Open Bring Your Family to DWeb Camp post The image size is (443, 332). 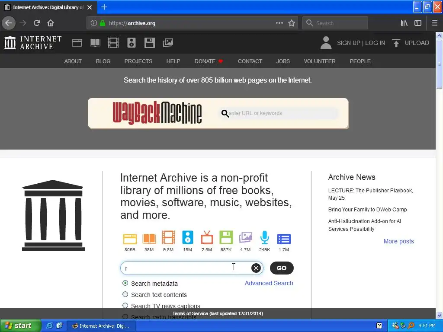pyautogui.click(x=368, y=210)
